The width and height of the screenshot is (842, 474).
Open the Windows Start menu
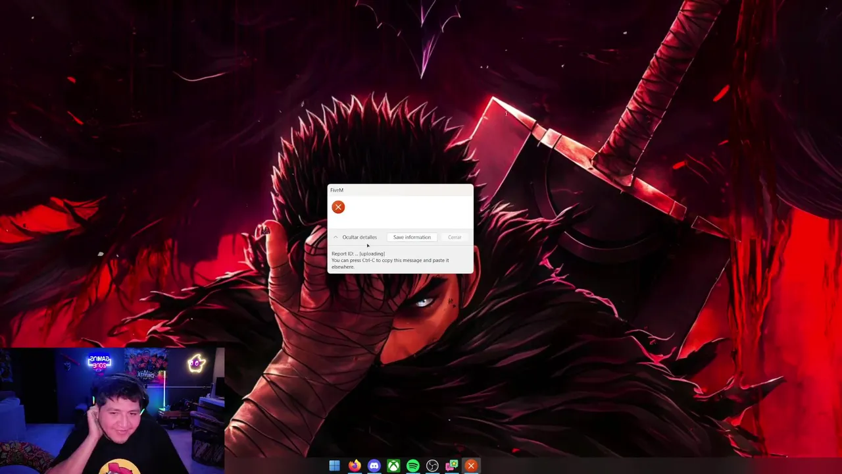pos(334,466)
